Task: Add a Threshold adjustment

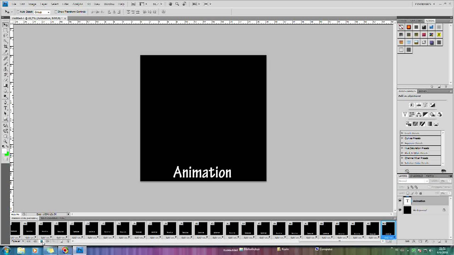Action: [x=422, y=124]
